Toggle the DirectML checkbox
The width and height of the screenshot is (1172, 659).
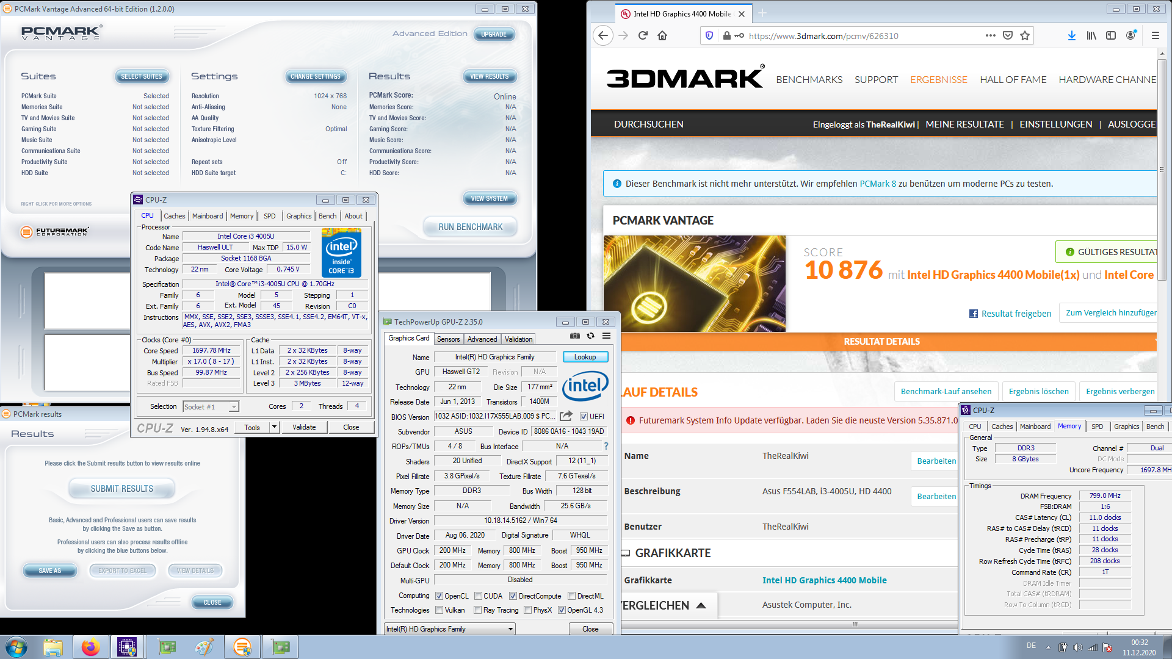point(571,596)
